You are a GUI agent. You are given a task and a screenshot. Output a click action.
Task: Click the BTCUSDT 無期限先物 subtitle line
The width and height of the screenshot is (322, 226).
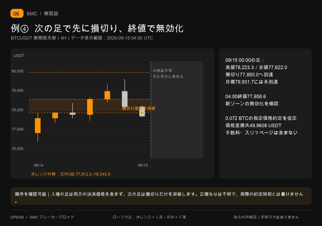[x=82, y=38]
